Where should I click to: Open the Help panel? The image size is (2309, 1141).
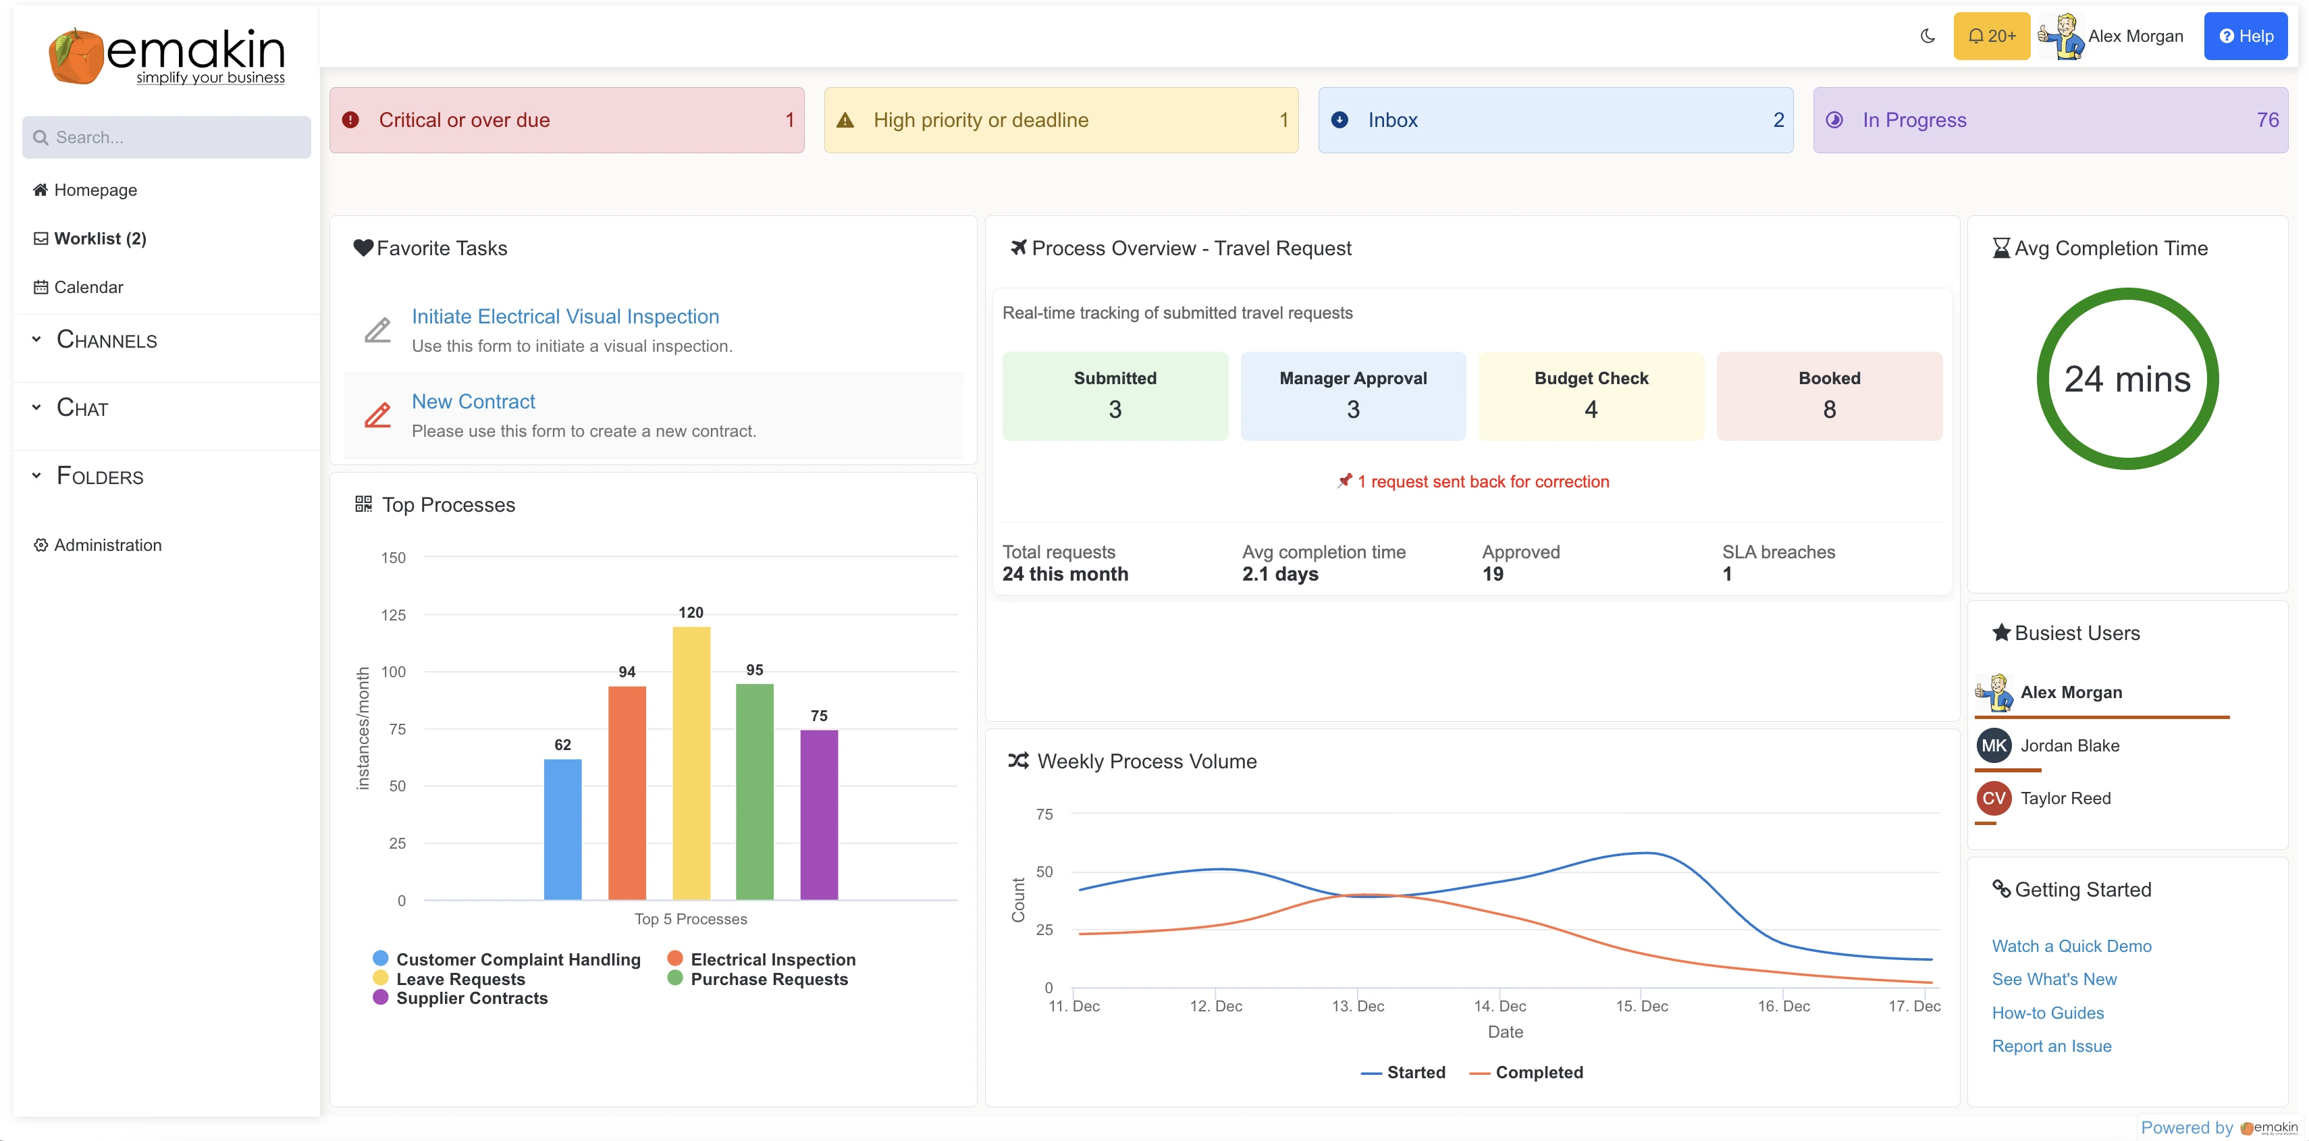(x=2246, y=36)
